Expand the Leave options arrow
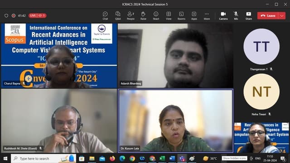 [x=282, y=16]
